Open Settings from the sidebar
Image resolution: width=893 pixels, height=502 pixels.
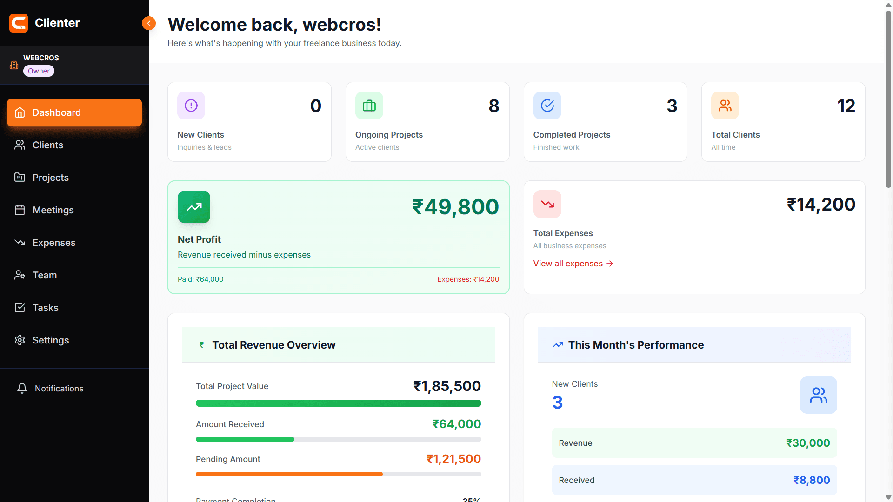[x=50, y=340]
